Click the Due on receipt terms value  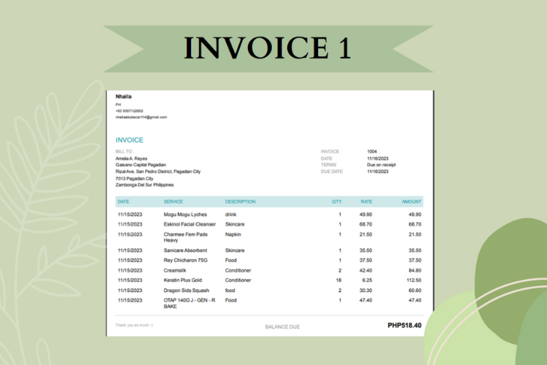click(x=381, y=165)
